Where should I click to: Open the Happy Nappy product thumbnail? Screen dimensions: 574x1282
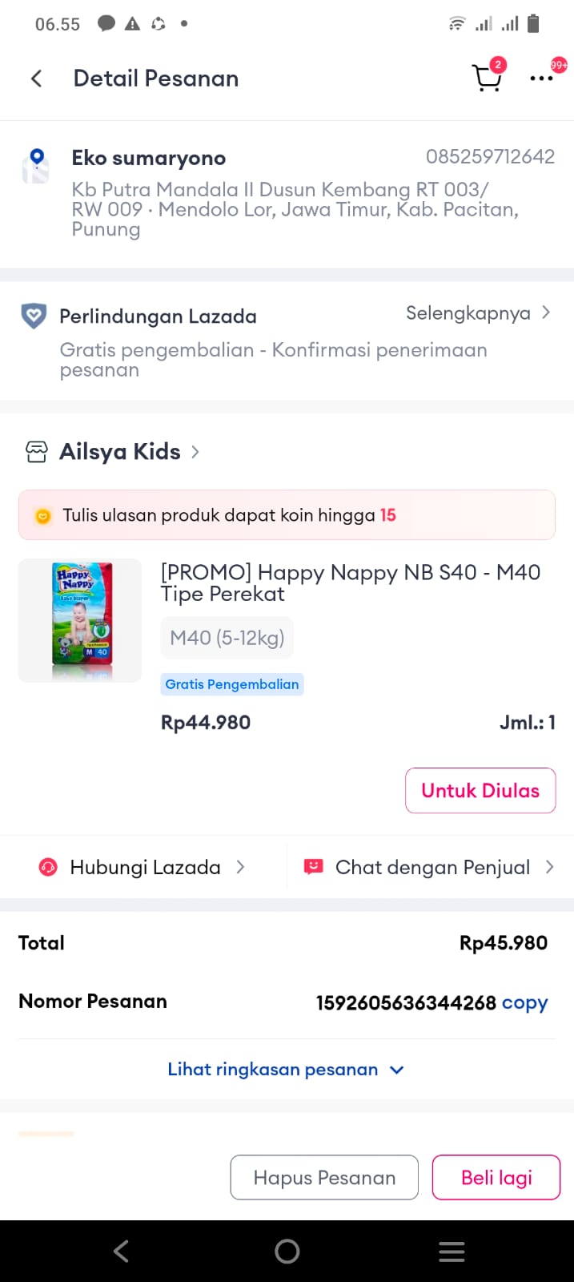tap(80, 621)
